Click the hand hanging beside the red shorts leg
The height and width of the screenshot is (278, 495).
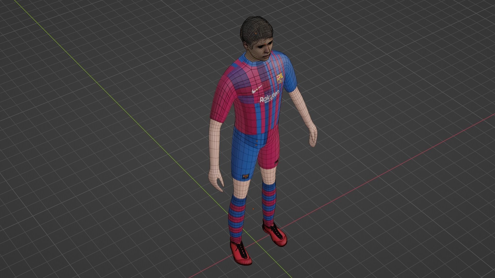pyautogui.click(x=313, y=136)
